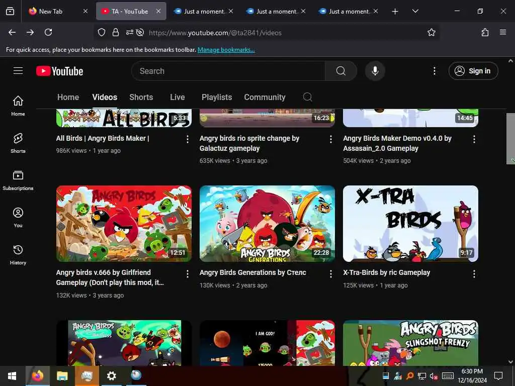
Task: Open History in the sidebar
Action: coord(18,255)
